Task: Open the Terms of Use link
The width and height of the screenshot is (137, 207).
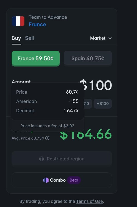Action: pyautogui.click(x=90, y=201)
